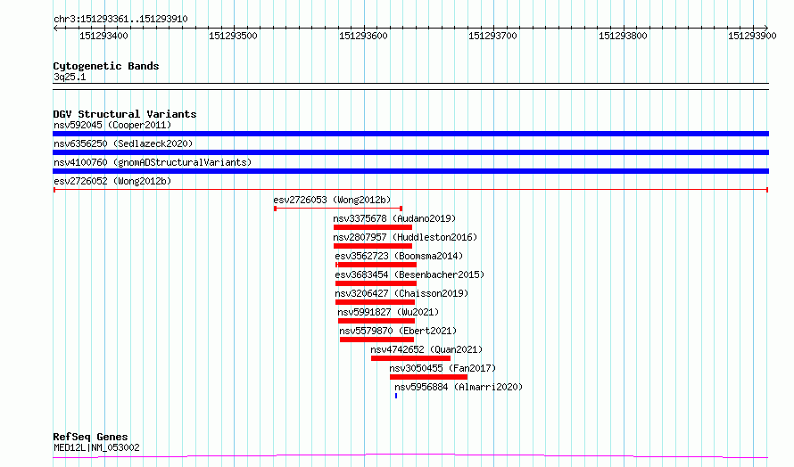This screenshot has height=467, width=794.
Task: Select the blue bar under nsv4100760 (gnomADStructuralVariants)
Action: coord(410,171)
